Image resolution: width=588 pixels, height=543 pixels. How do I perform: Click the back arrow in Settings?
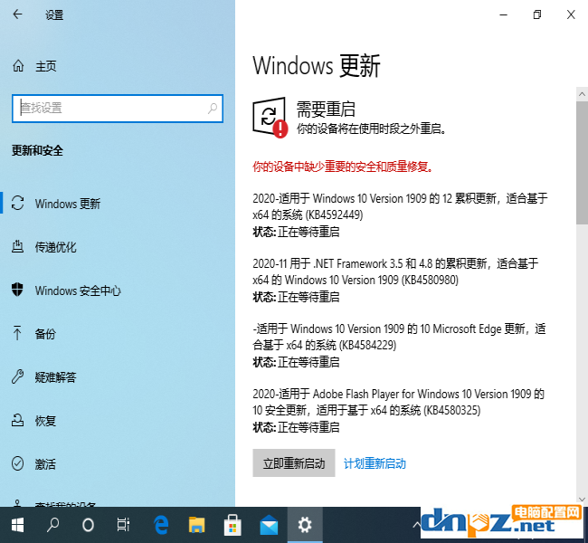click(x=17, y=14)
